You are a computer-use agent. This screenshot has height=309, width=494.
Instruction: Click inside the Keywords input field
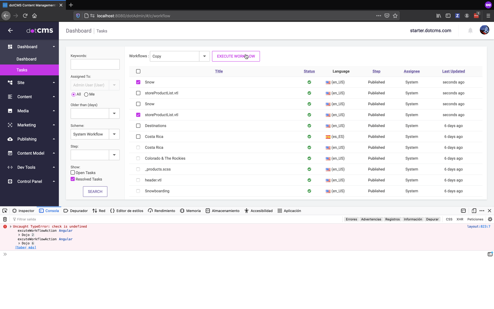(x=95, y=64)
